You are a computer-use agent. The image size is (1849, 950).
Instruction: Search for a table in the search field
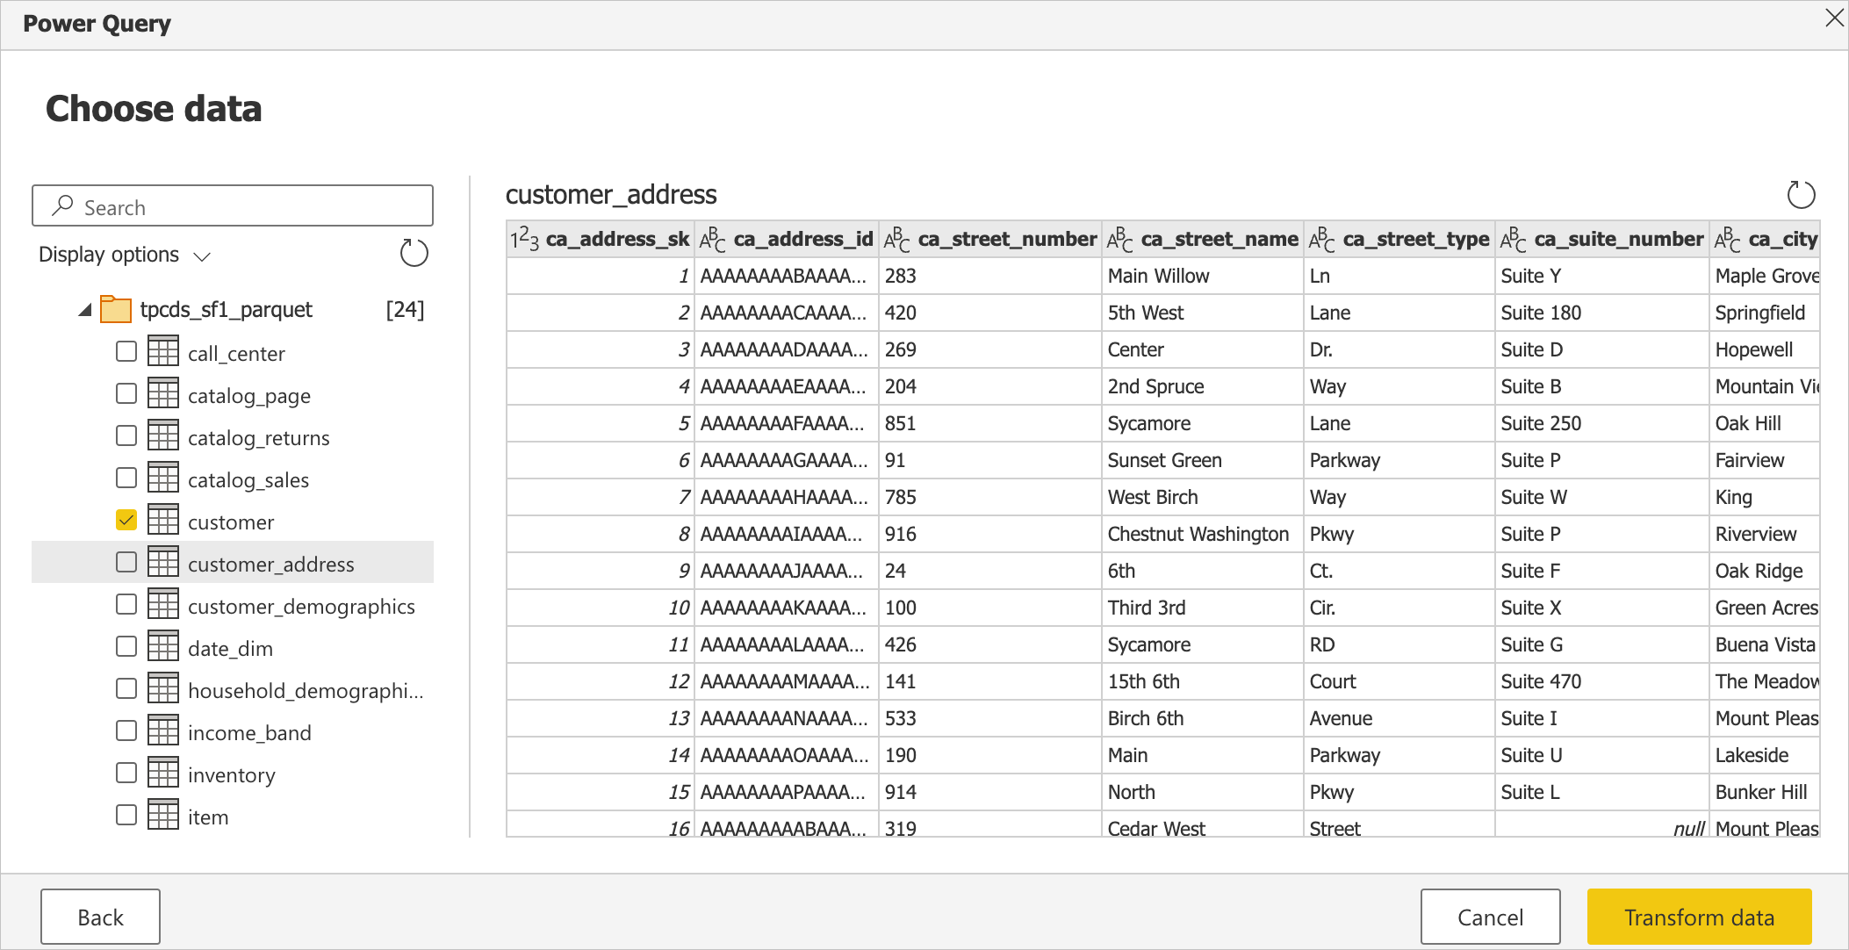click(x=236, y=208)
